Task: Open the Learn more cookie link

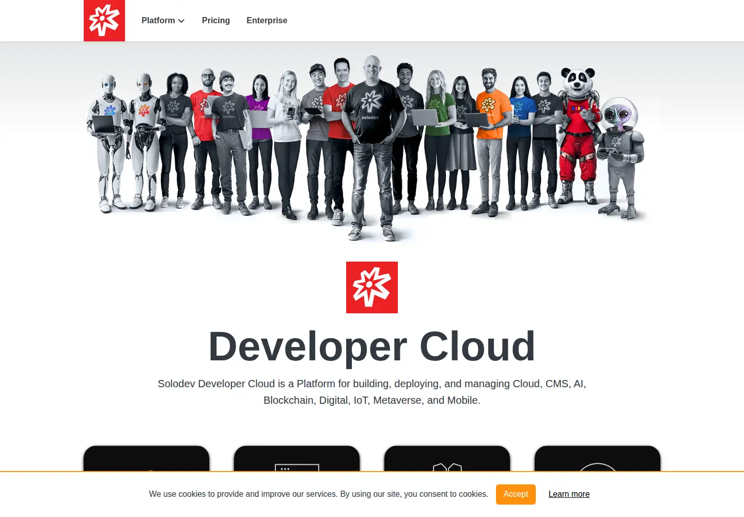Action: (569, 494)
